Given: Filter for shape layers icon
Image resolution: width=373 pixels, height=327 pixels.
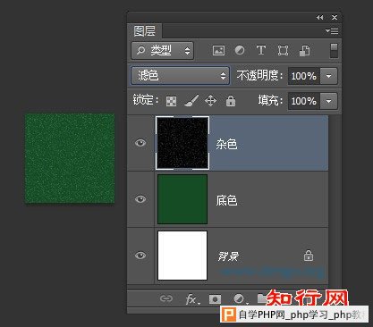Looking at the screenshot, I should tap(283, 50).
